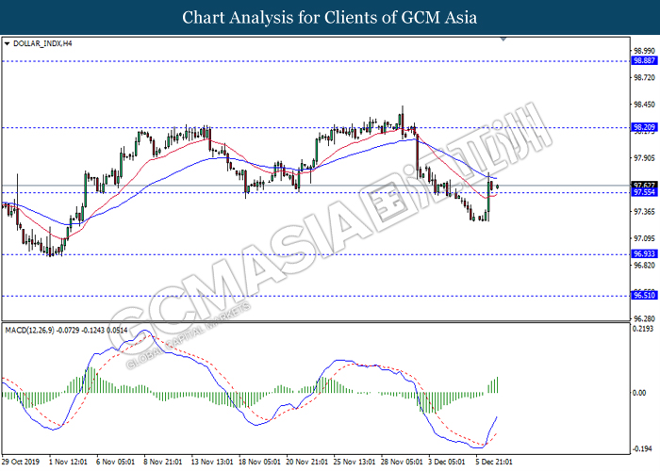Screen dimensions: 660x471
Task: Click the chart title 'Chart Analysis for Clients of GCM Asia'
Action: coord(330,17)
